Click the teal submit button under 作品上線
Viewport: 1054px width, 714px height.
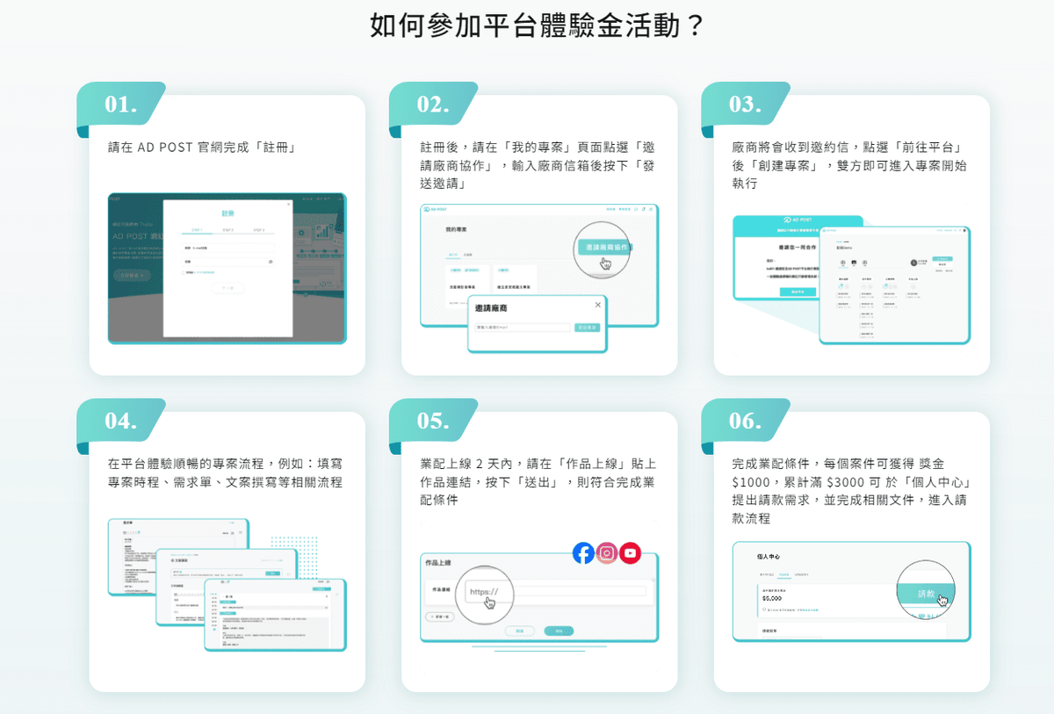click(558, 631)
